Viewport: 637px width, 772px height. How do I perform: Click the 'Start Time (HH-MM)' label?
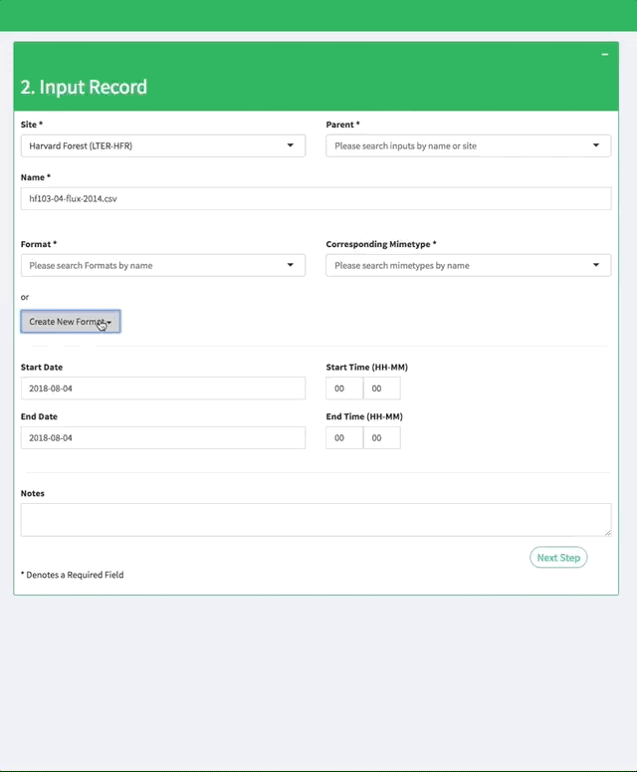click(366, 368)
